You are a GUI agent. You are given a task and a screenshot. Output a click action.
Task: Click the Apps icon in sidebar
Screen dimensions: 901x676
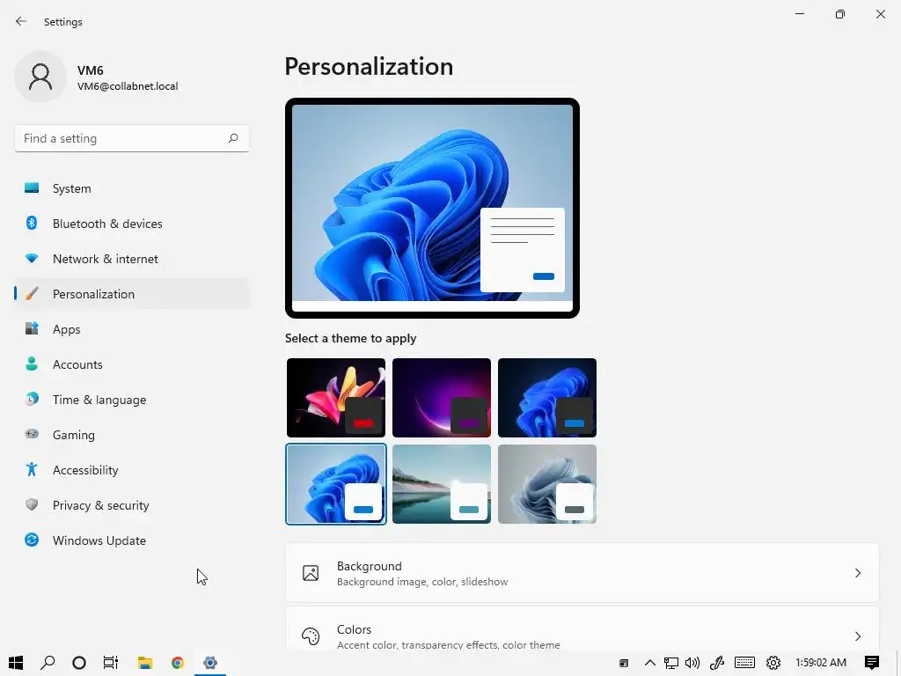click(x=32, y=329)
